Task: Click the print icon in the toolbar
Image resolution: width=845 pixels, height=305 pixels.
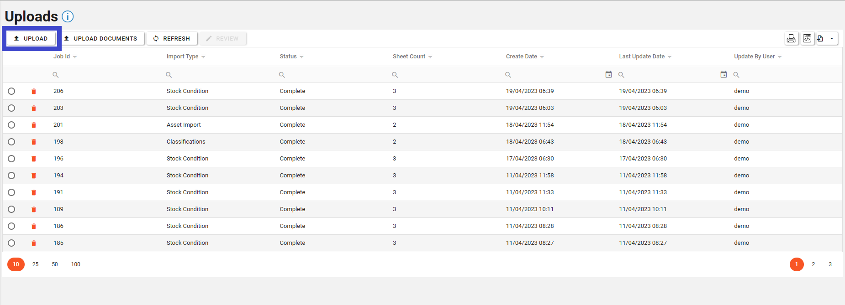Action: pos(791,39)
